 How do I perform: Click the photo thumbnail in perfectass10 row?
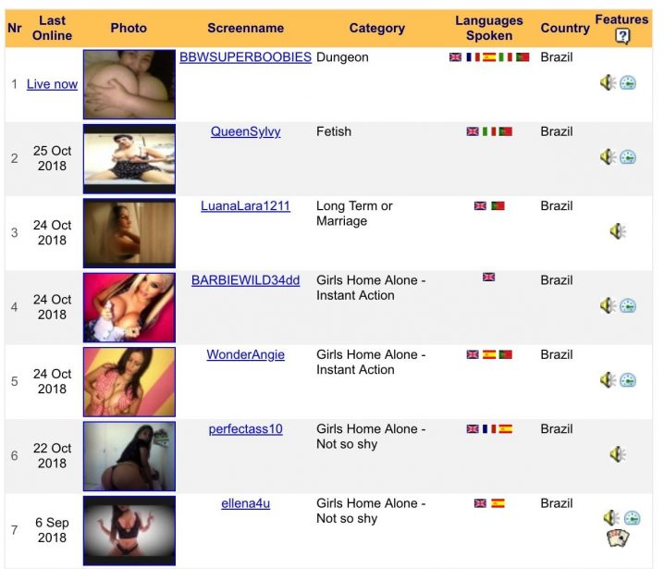[x=129, y=456]
